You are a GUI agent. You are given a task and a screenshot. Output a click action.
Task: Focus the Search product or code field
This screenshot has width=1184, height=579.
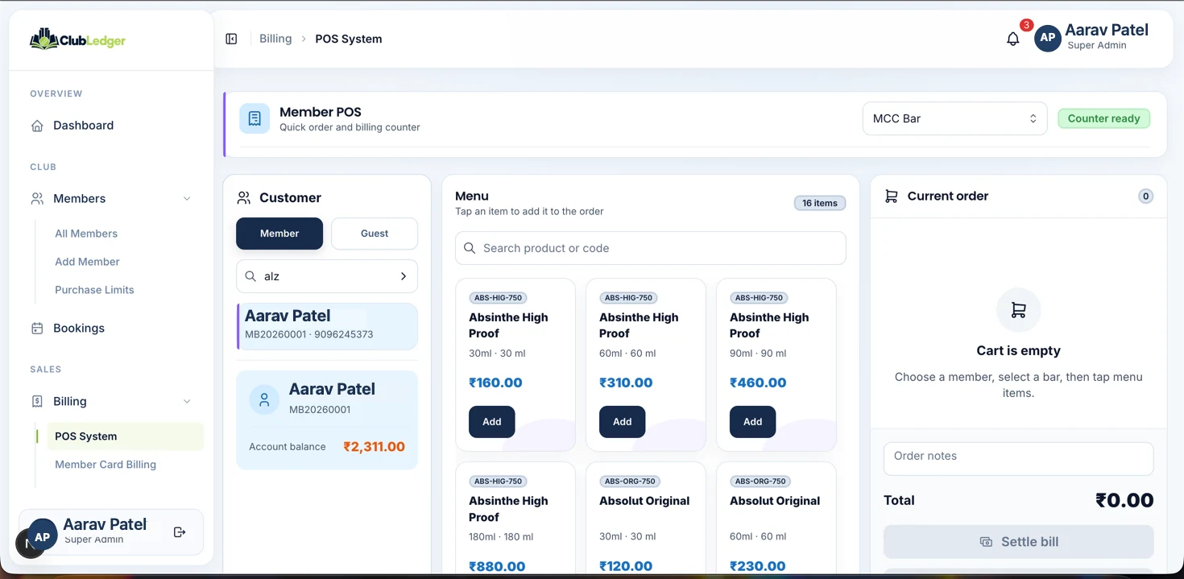coord(651,248)
